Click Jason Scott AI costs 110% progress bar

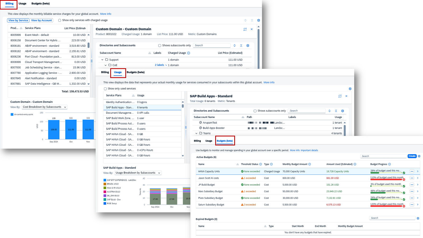click(x=386, y=180)
